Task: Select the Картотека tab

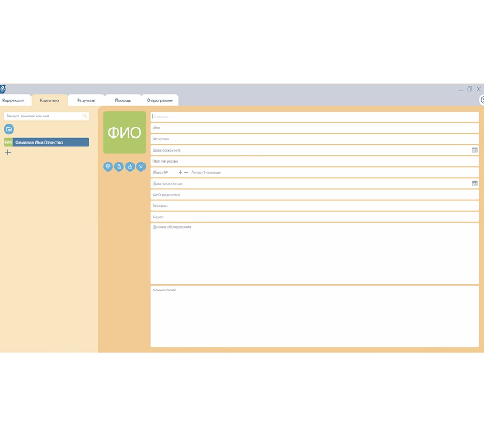Action: click(49, 100)
